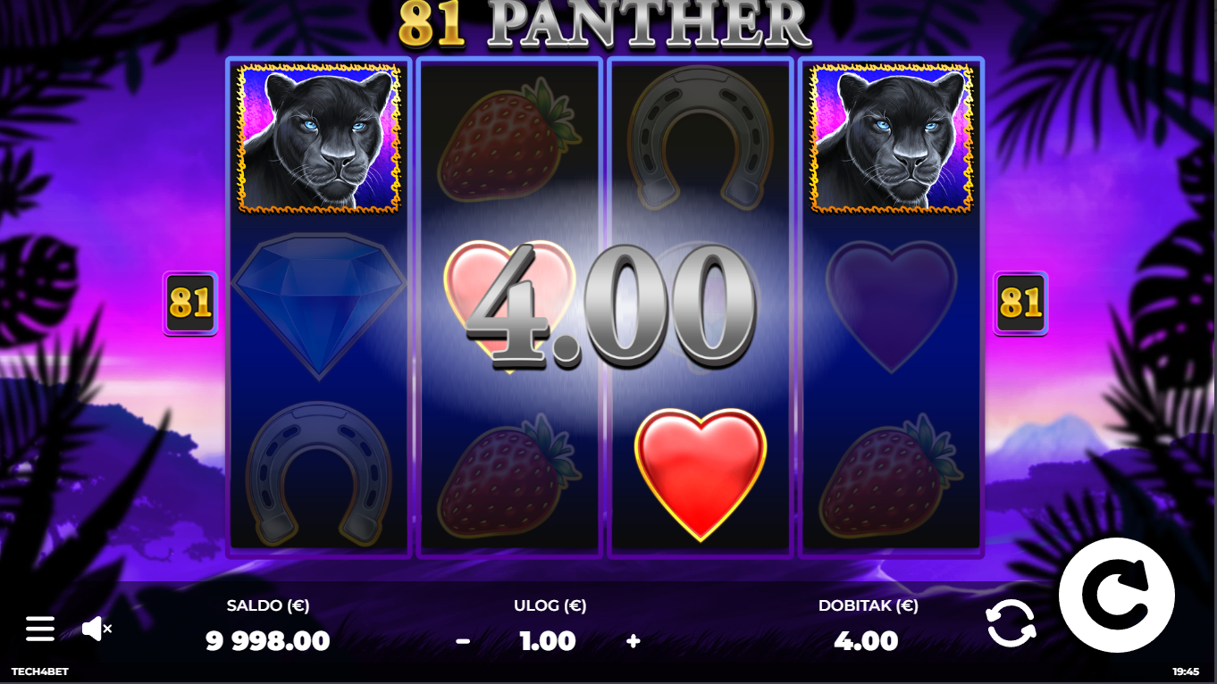Image resolution: width=1217 pixels, height=684 pixels.
Task: Click the bottom strawberry on fourth reel
Action: coord(891,476)
